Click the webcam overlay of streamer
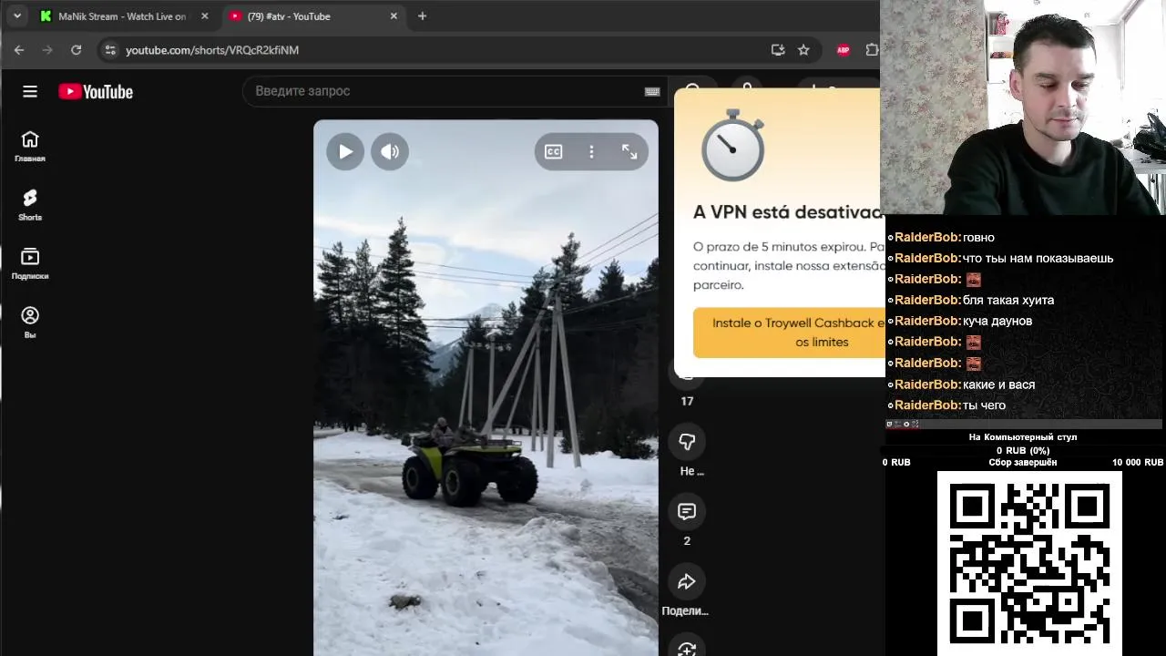 click(x=1023, y=108)
